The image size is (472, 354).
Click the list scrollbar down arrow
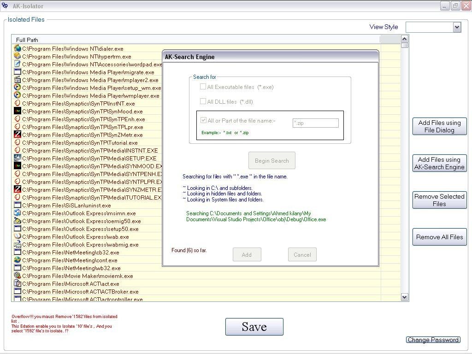(405, 297)
